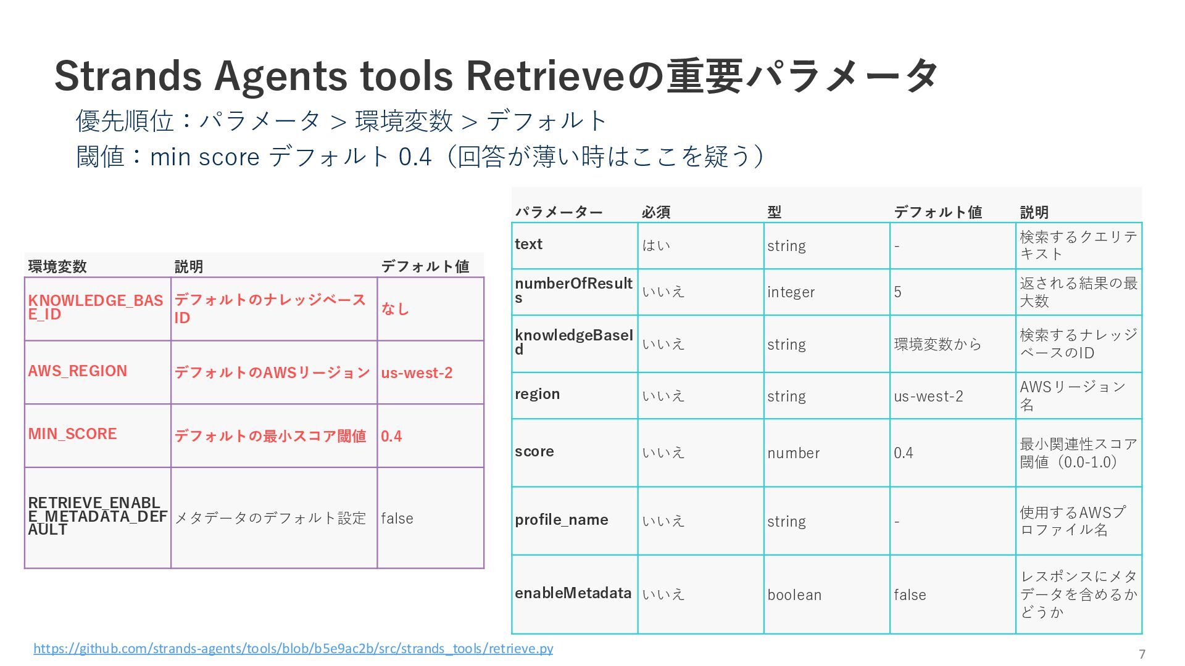Select the score parameter name cell

click(x=534, y=451)
